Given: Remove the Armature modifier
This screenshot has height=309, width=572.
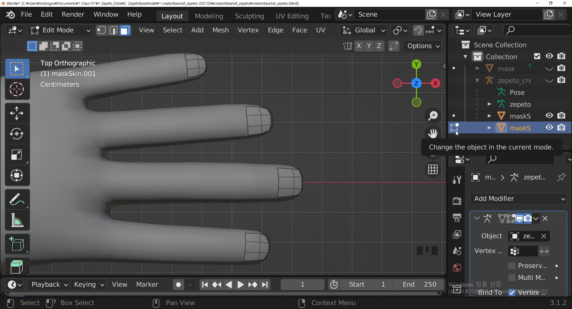Looking at the screenshot, I should [x=545, y=218].
